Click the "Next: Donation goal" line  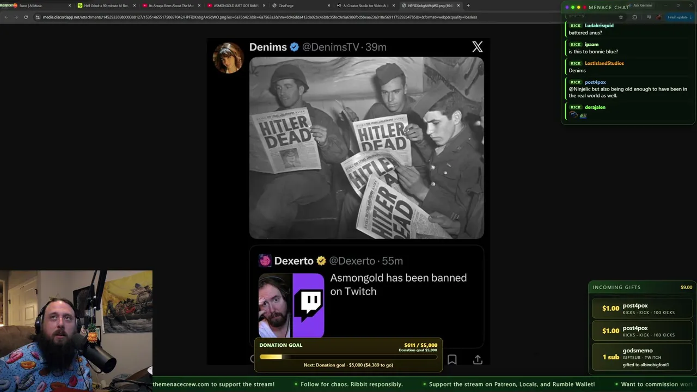click(x=348, y=365)
